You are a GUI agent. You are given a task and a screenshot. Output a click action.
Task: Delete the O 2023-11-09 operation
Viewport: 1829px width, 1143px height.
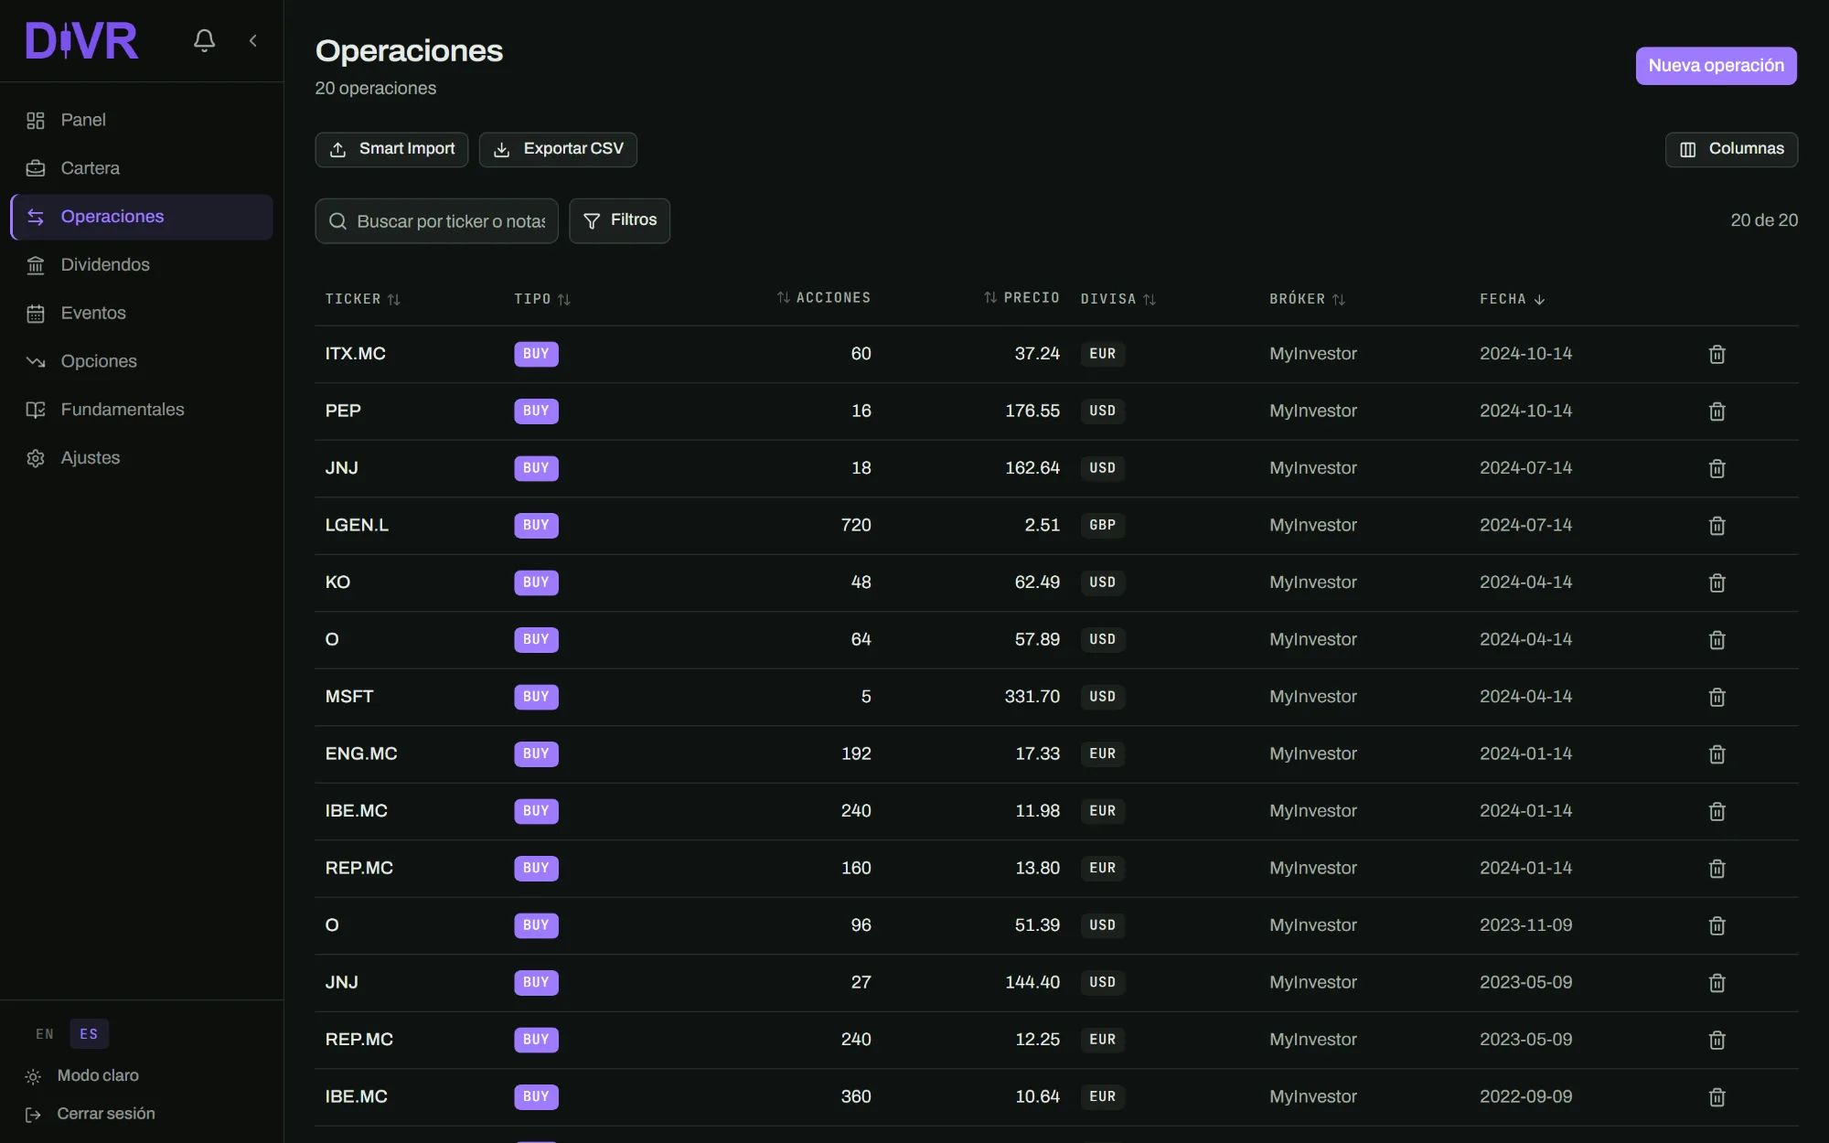click(1717, 925)
